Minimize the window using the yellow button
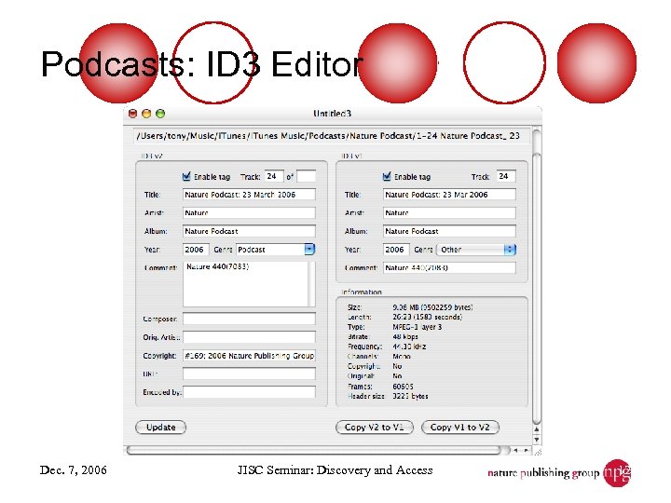The height and width of the screenshot is (503, 671). click(x=146, y=114)
